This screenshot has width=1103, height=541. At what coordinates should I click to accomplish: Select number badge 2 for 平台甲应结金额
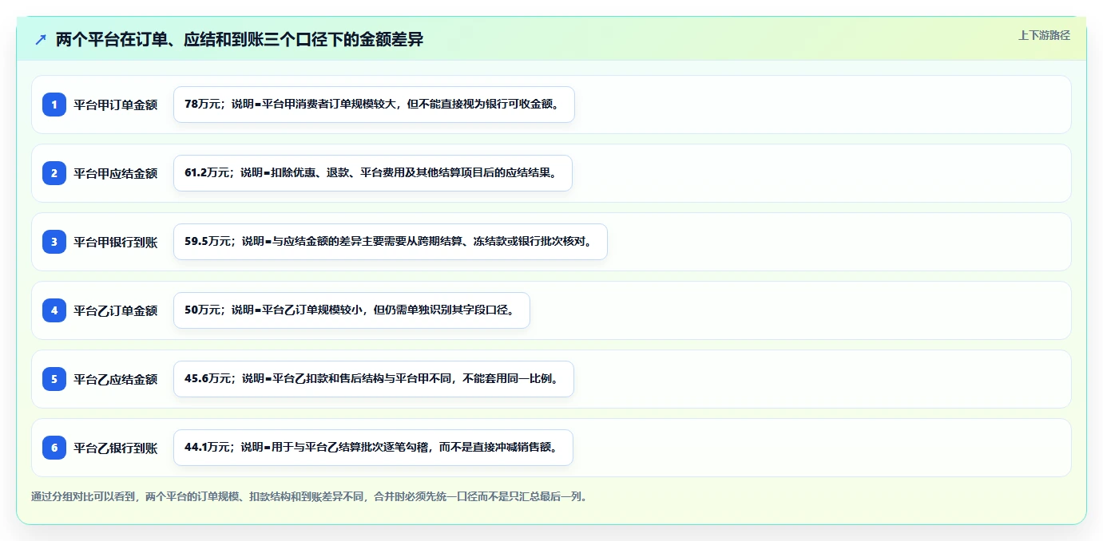(x=54, y=172)
